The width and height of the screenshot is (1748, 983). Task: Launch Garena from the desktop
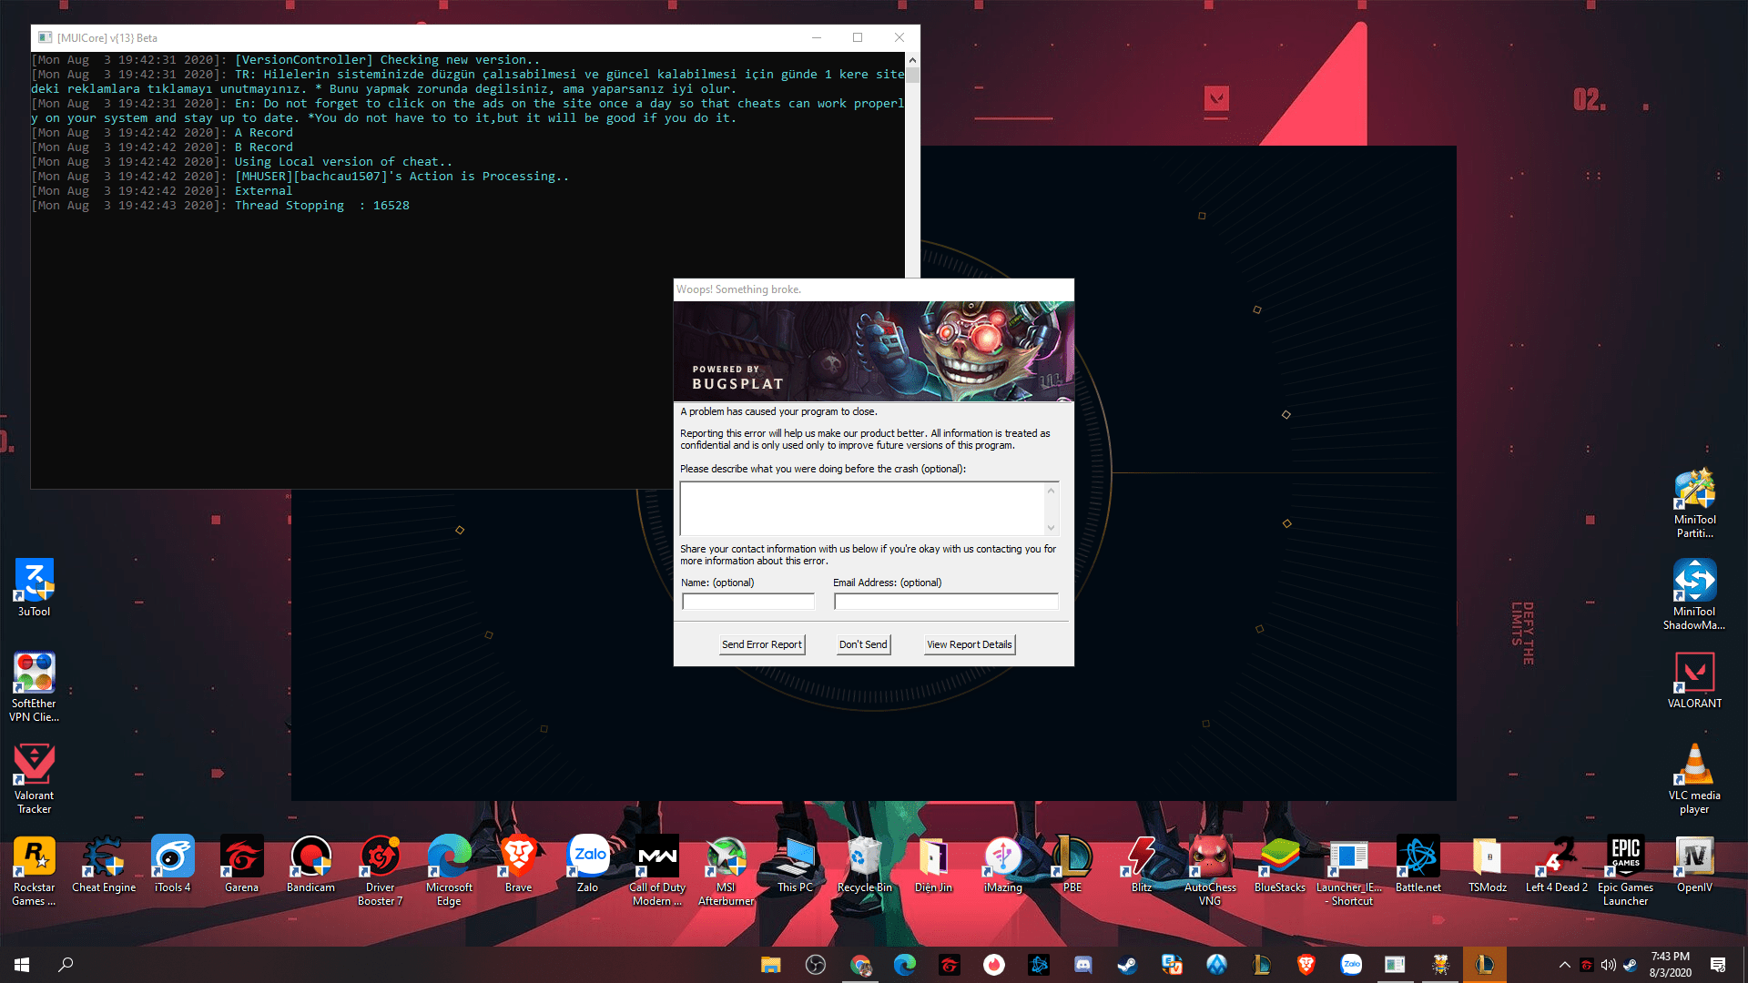click(241, 865)
